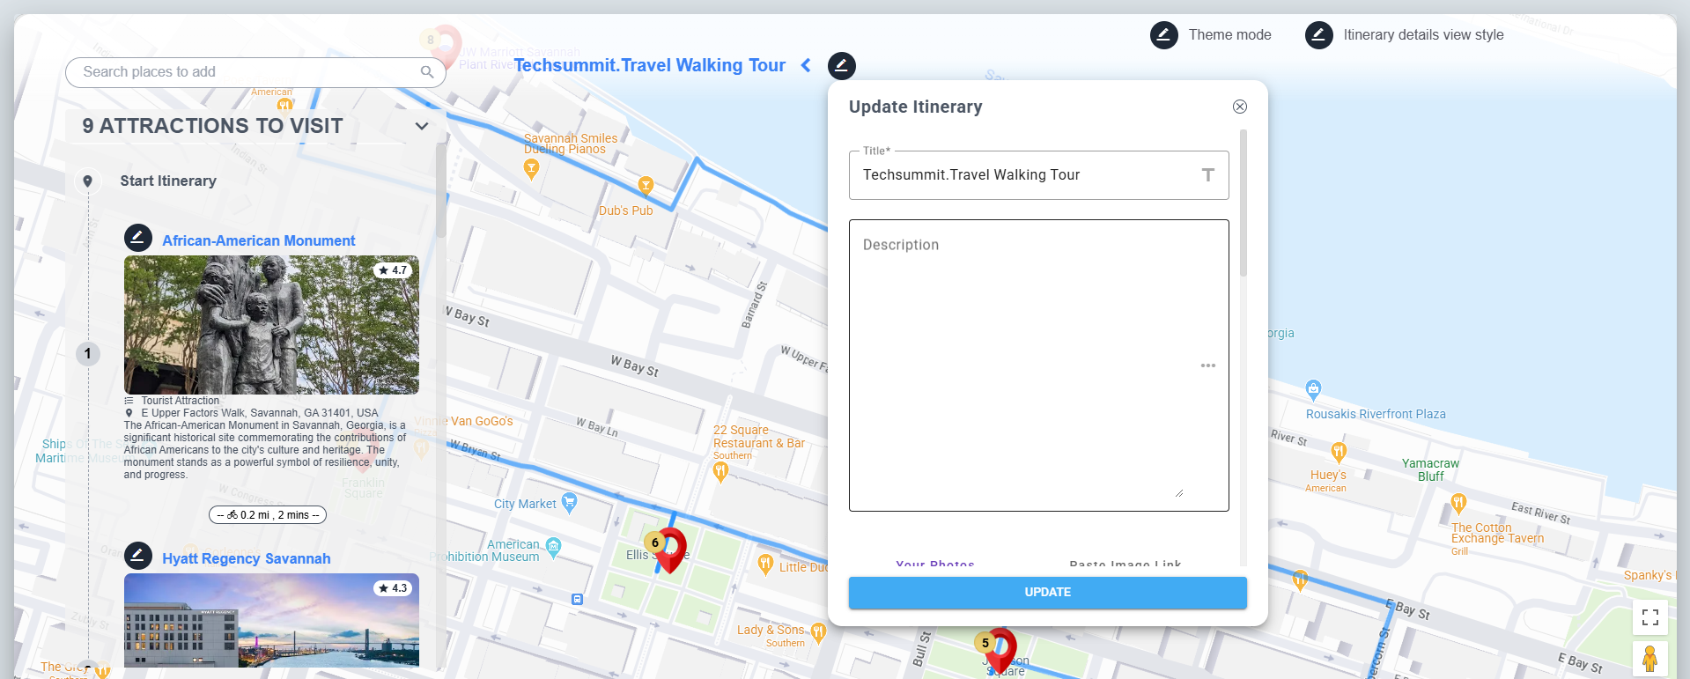This screenshot has height=679, width=1690.
Task: Click the Start Itinerary location pin icon
Action: click(87, 181)
